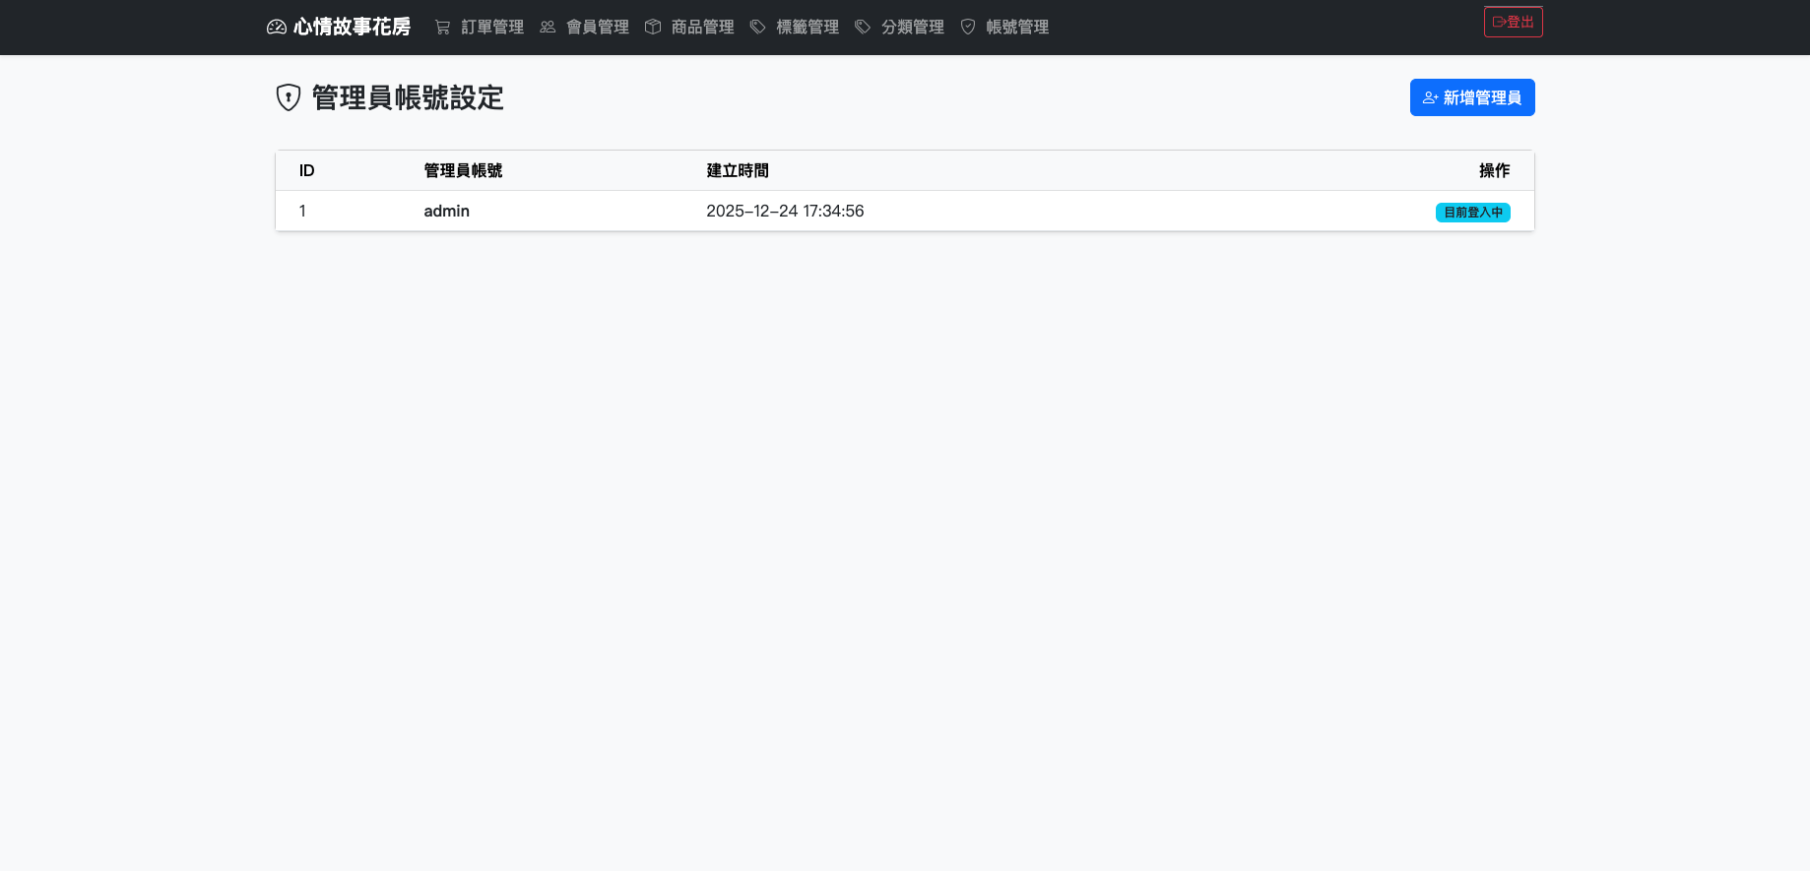Click the shopping cart icon in navbar
Image resolution: width=1810 pixels, height=871 pixels.
tap(442, 28)
